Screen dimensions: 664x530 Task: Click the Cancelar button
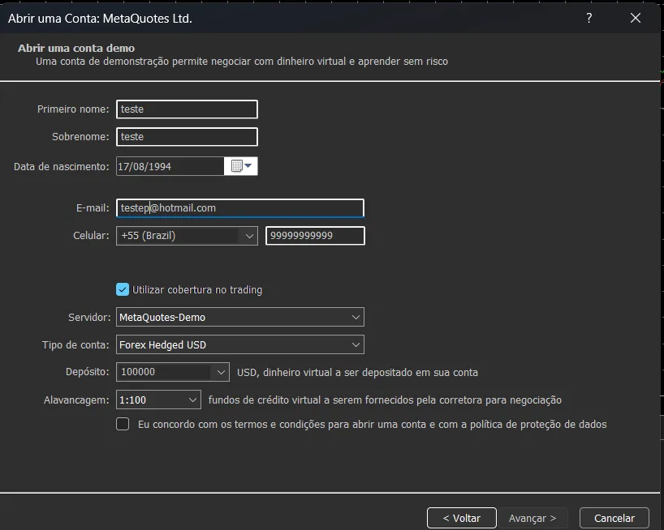[x=614, y=518]
